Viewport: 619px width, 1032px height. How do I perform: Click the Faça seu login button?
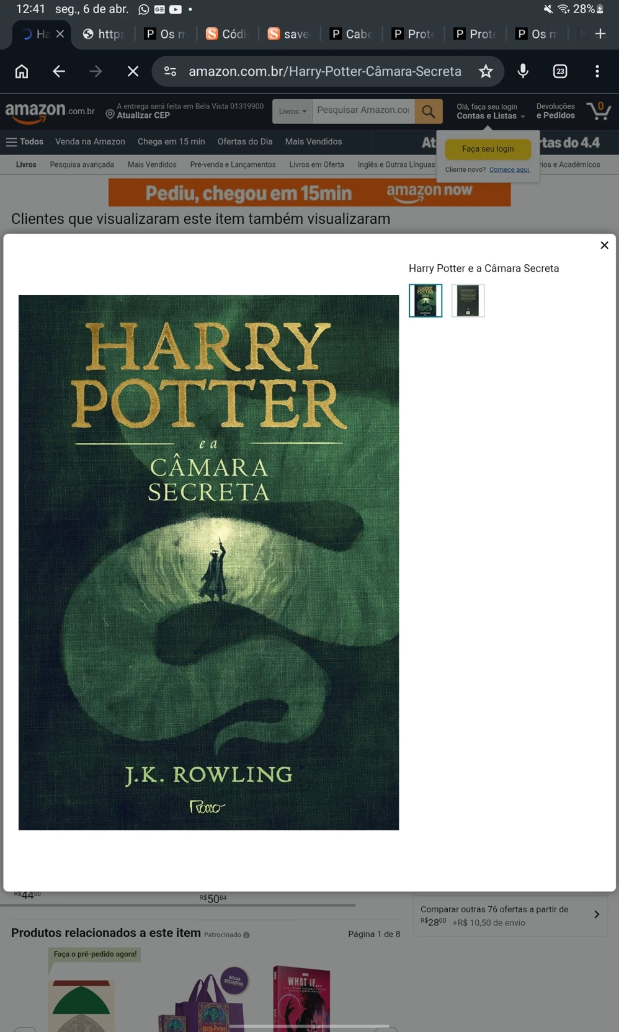click(x=488, y=149)
